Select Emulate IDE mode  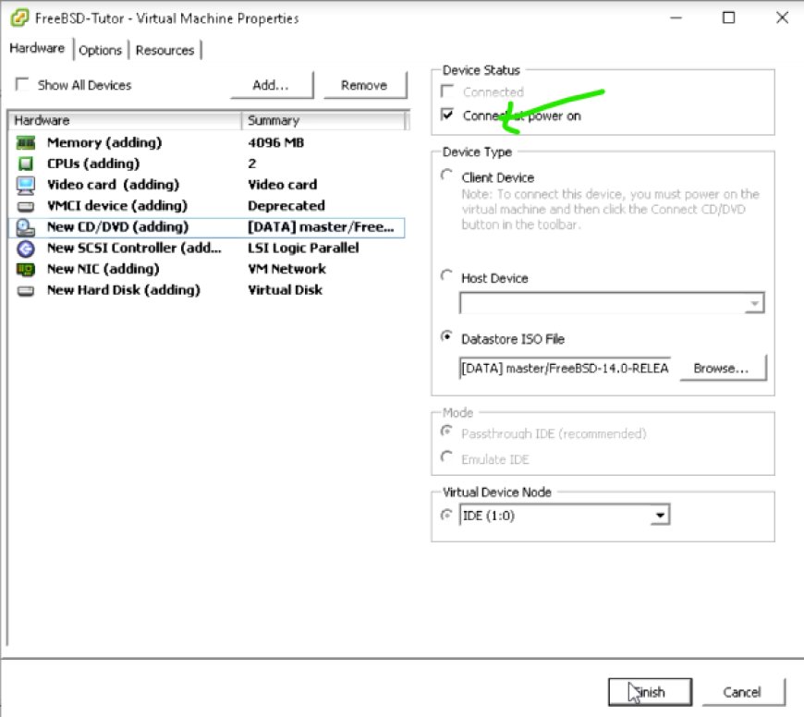[446, 456]
